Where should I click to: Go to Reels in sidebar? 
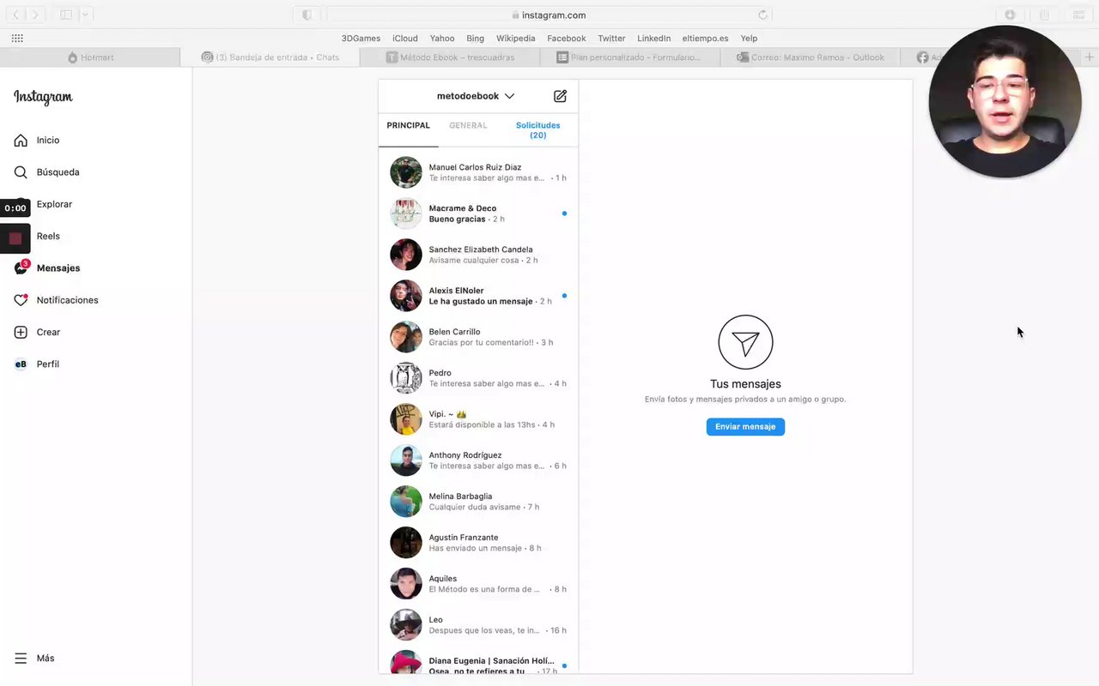[48, 236]
